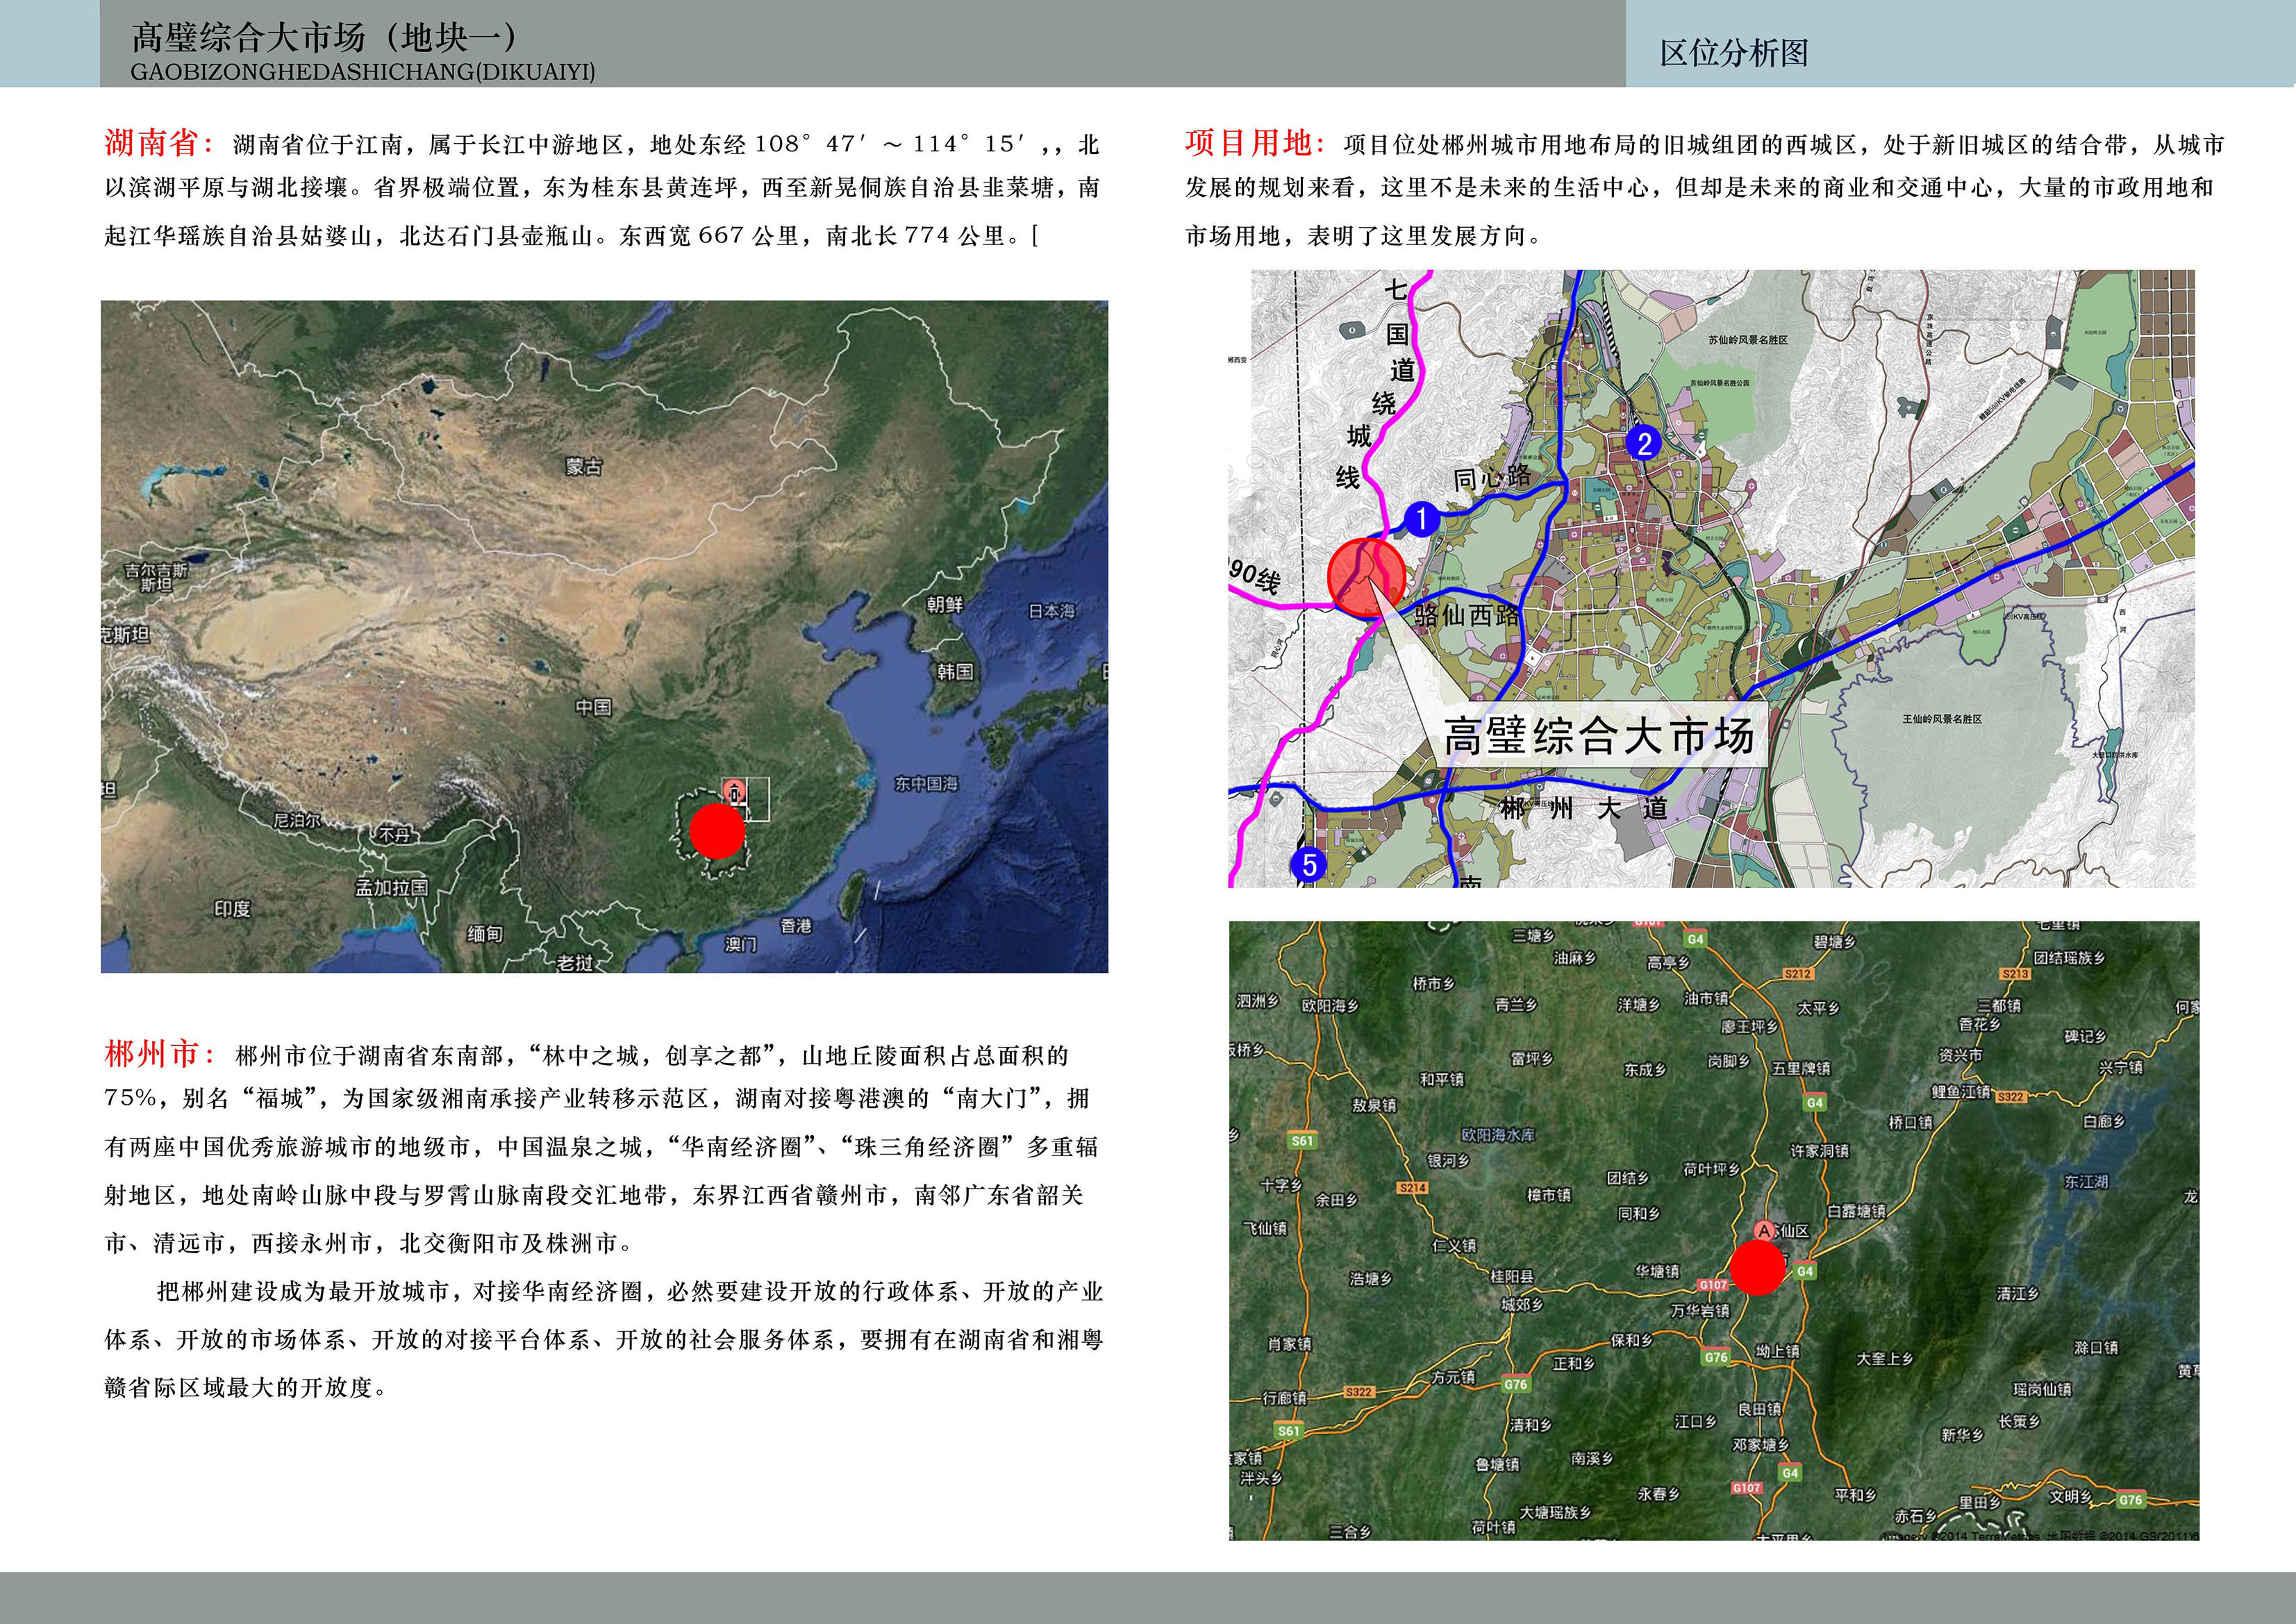Select the 高璧综合大市场 callout label
The height and width of the screenshot is (1624, 2296).
tap(1598, 737)
